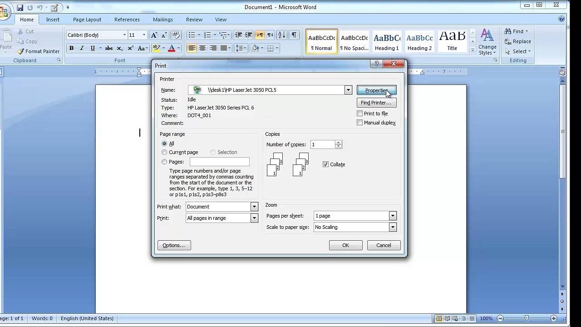
Task: Switch to the Insert ribbon tab
Action: (x=53, y=20)
